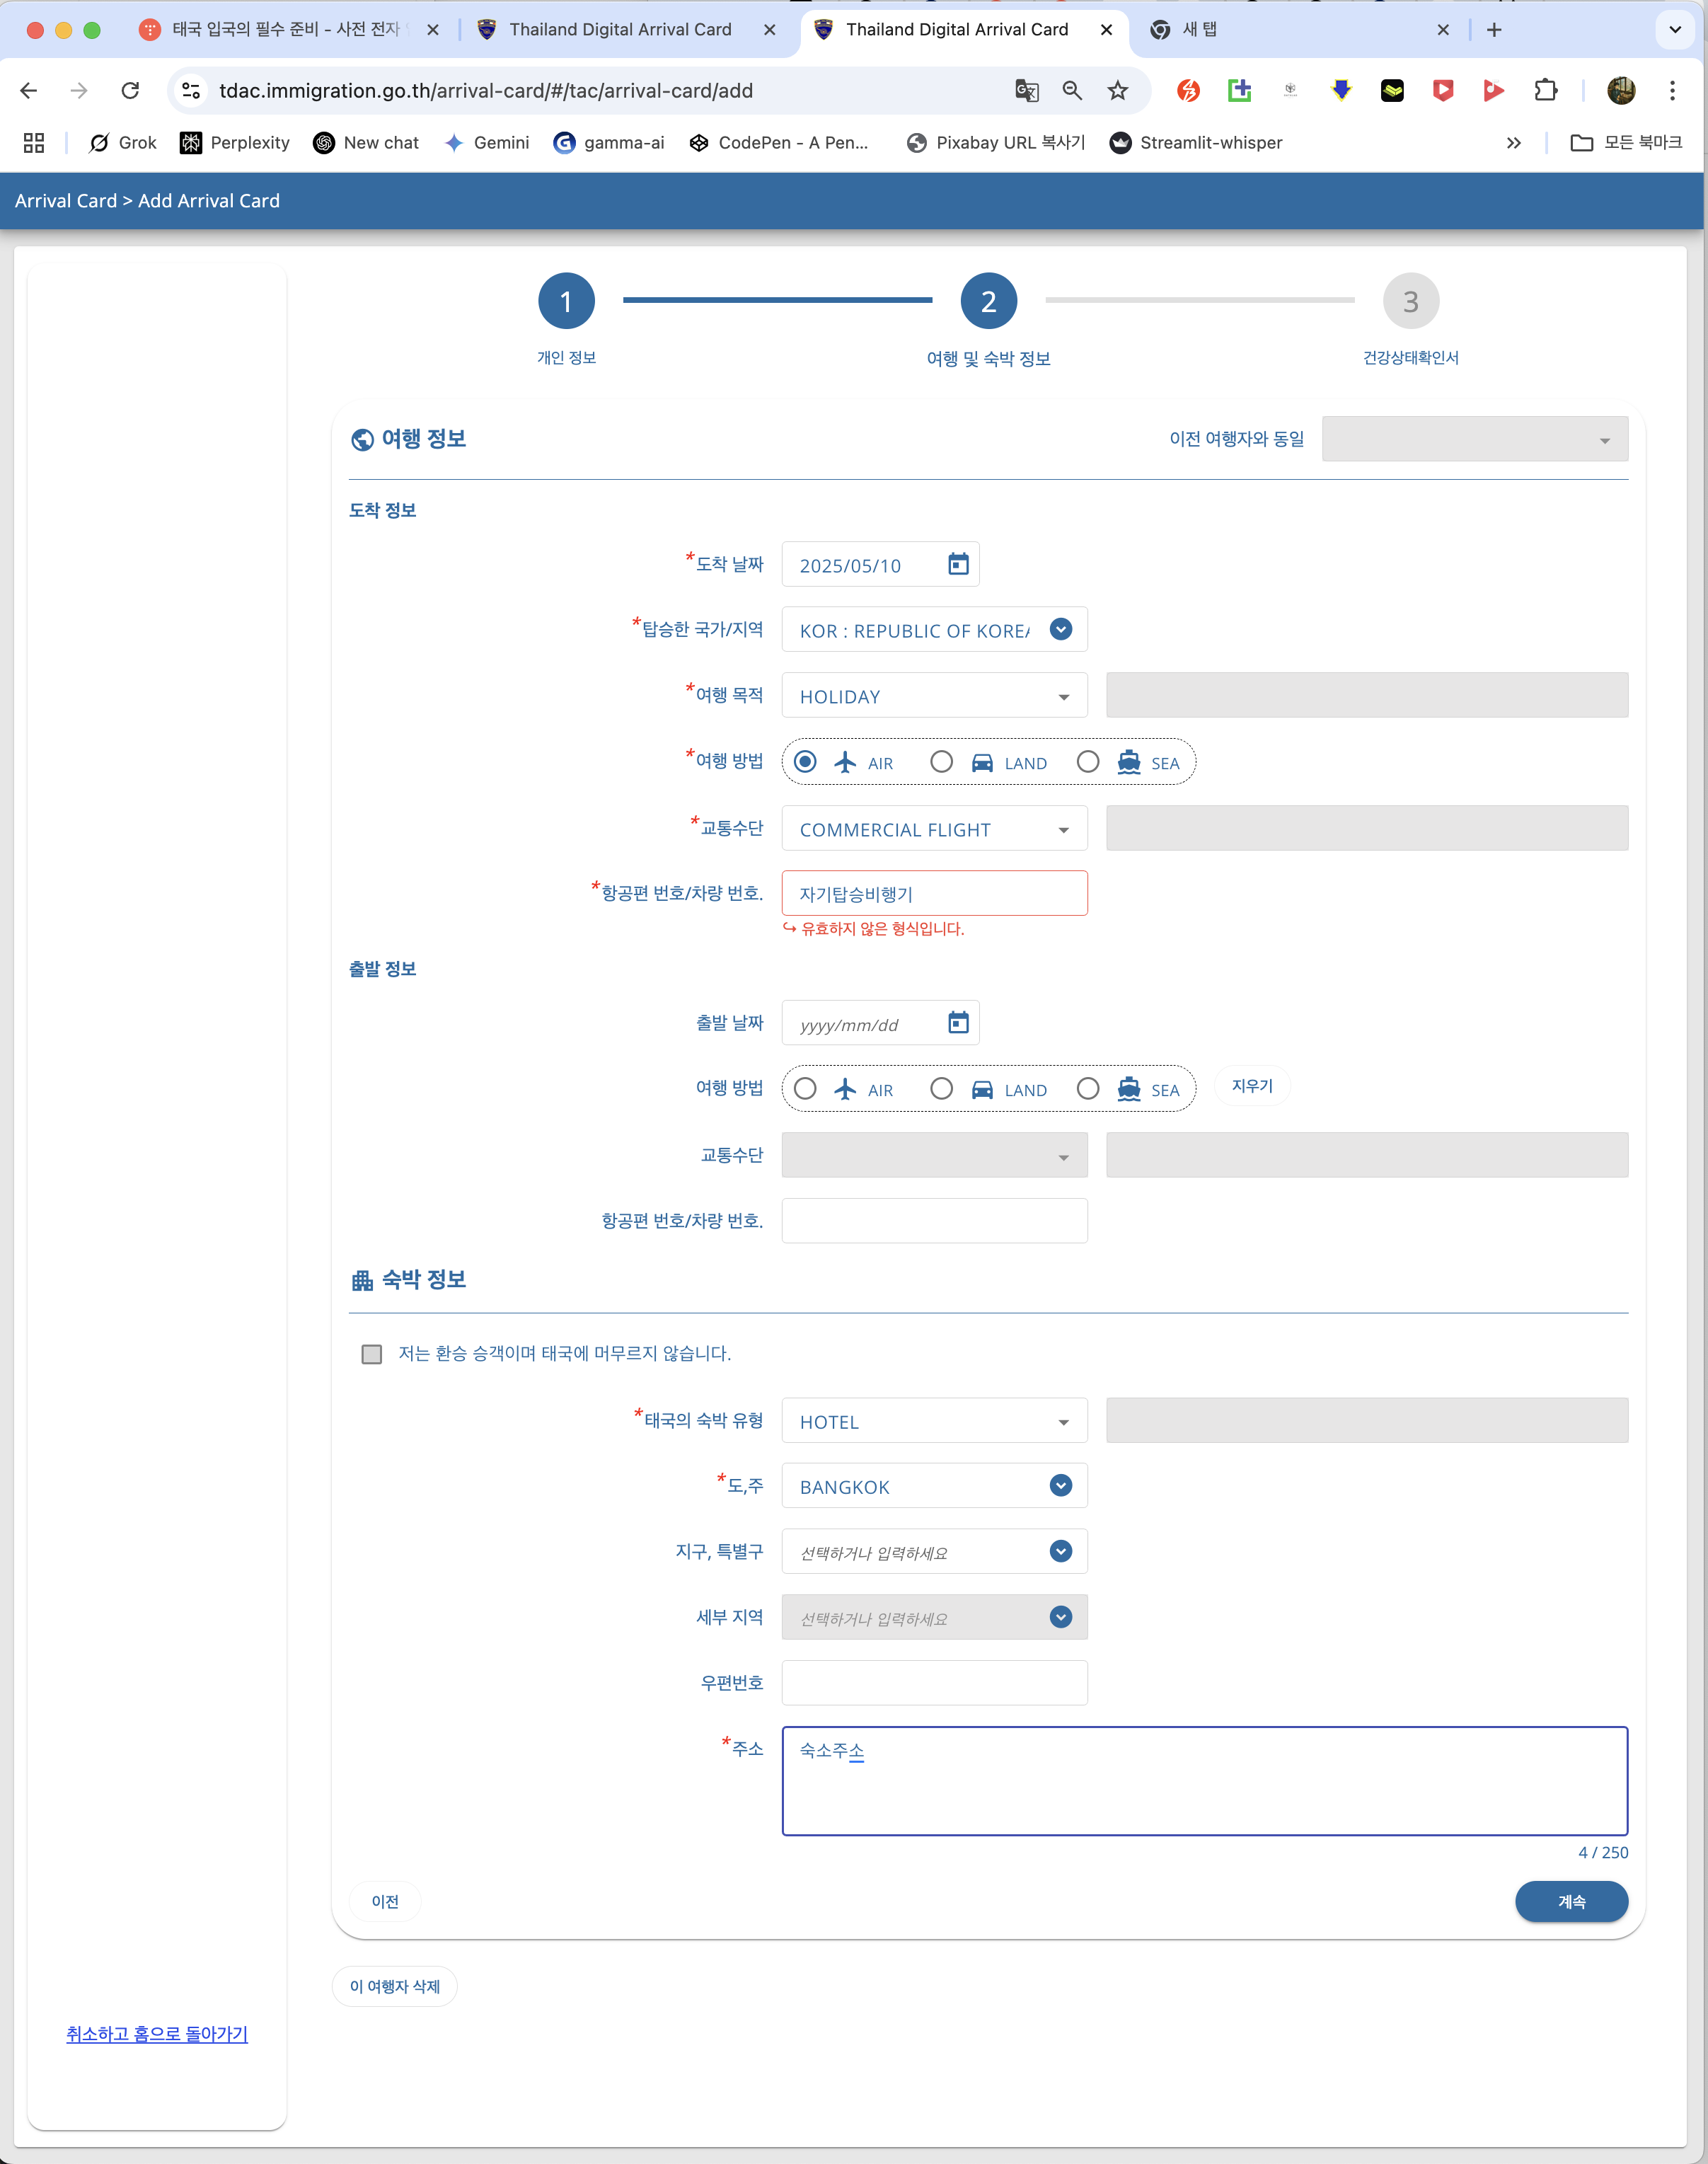This screenshot has height=2164, width=1708.
Task: Open the arrival date calendar picker icon
Action: click(958, 565)
